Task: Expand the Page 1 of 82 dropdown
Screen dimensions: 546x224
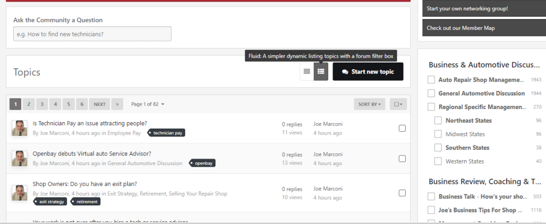Action: click(x=147, y=104)
